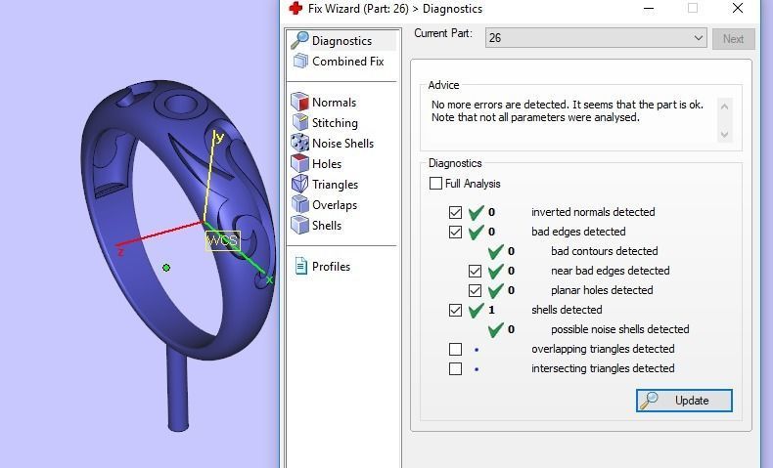Viewport: 773px width, 468px height.
Task: Click the 'bad contours detected' text
Action: click(605, 251)
